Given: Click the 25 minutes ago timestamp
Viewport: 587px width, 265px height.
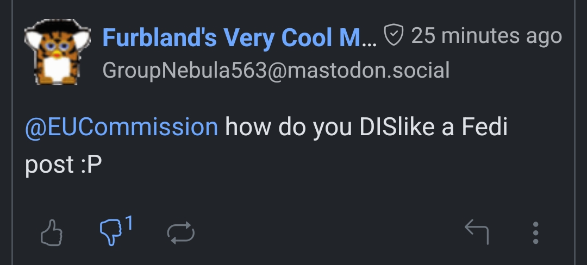Looking at the screenshot, I should 486,36.
